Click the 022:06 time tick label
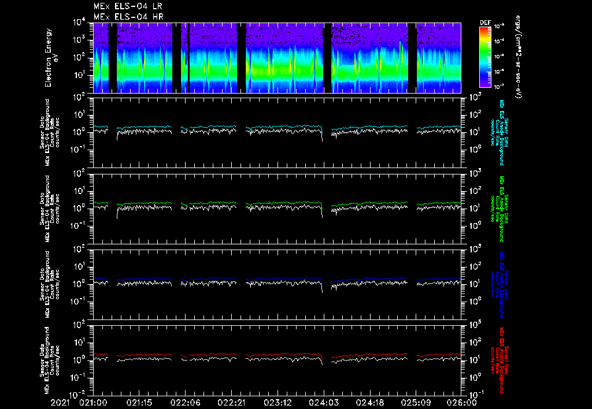The width and height of the screenshot is (592, 409). click(186, 403)
